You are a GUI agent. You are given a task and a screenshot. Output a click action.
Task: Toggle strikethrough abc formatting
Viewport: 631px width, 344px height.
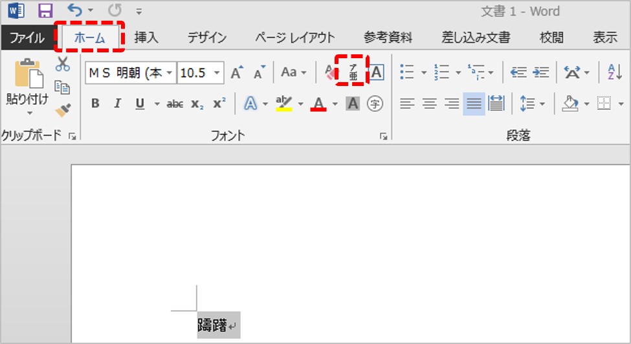coord(175,104)
